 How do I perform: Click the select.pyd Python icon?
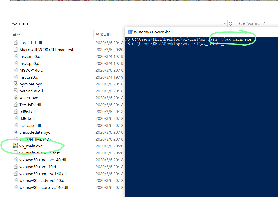pos(16,98)
